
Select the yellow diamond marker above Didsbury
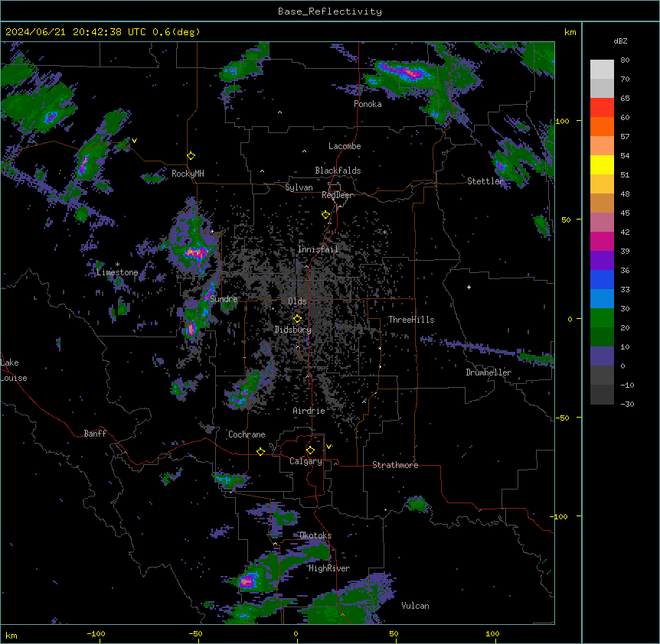point(297,319)
